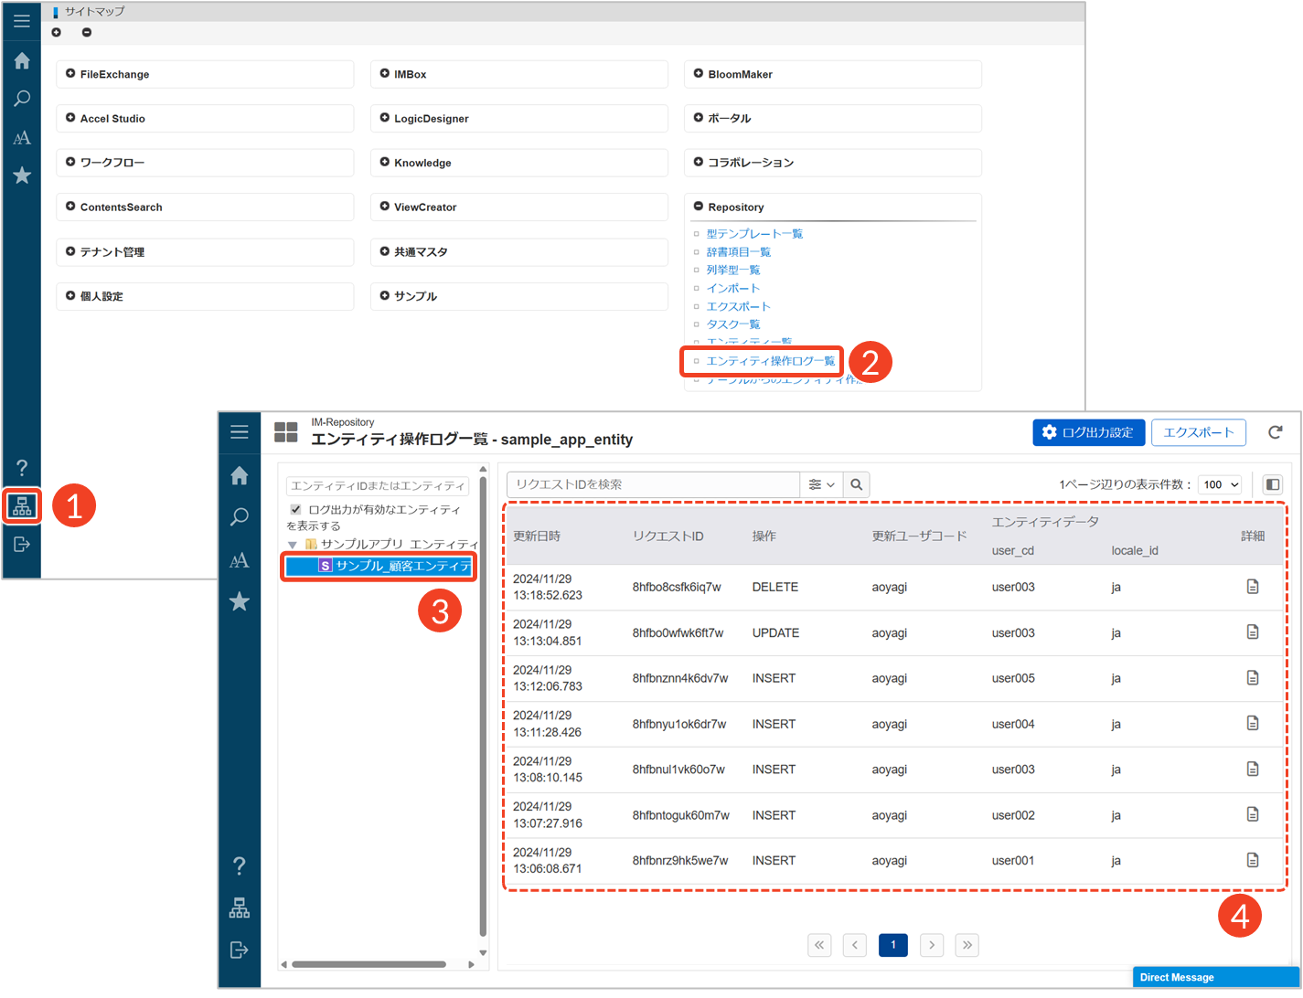This screenshot has width=1303, height=998.
Task: Open the search filter options dropdown
Action: (821, 484)
